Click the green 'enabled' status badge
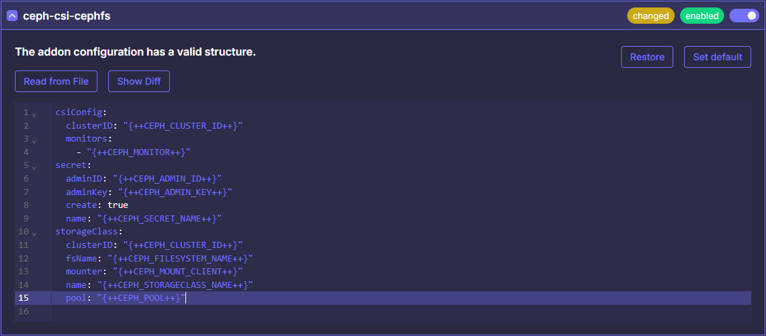 (x=702, y=16)
